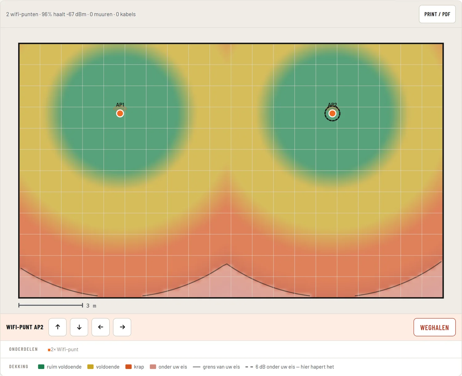The image size is (462, 376).
Task: Move AP2 up with the up arrow
Action: click(58, 327)
